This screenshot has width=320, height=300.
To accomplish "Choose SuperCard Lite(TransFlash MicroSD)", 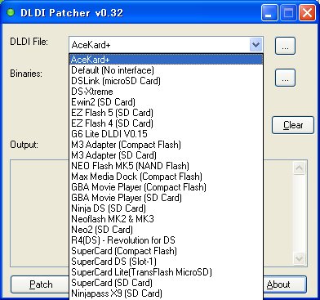I will [166, 272].
